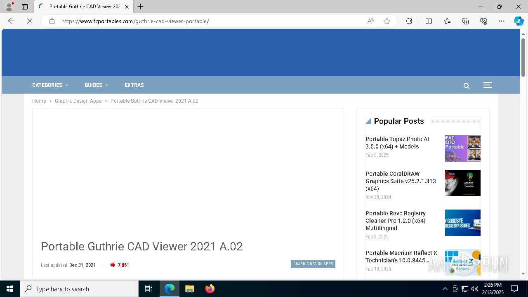Open Edge Settings and more menu
The width and height of the screenshot is (528, 297).
tap(502, 21)
